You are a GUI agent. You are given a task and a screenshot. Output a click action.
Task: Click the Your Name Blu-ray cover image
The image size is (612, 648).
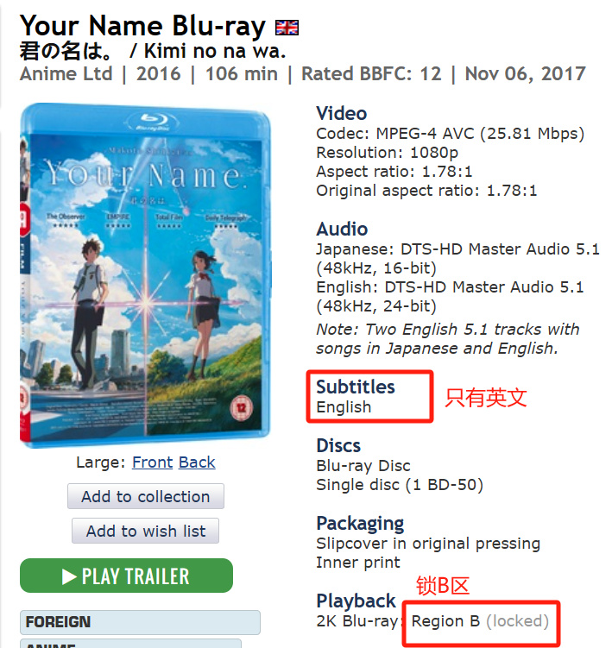[x=145, y=275]
